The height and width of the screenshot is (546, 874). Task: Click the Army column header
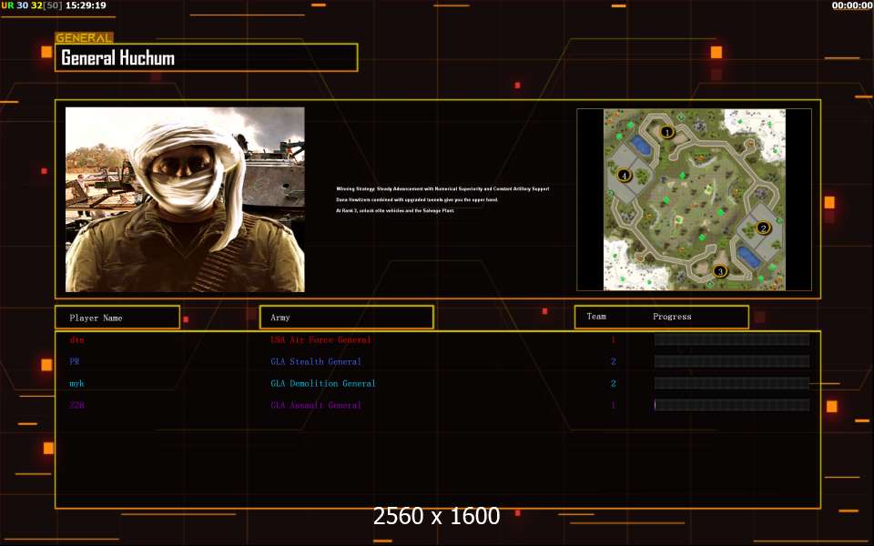point(346,318)
